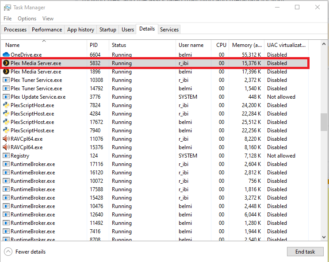Click speaker icon of RAVCpl64 PID 15376
Viewport: 329px width, 262px height.
click(x=6, y=147)
